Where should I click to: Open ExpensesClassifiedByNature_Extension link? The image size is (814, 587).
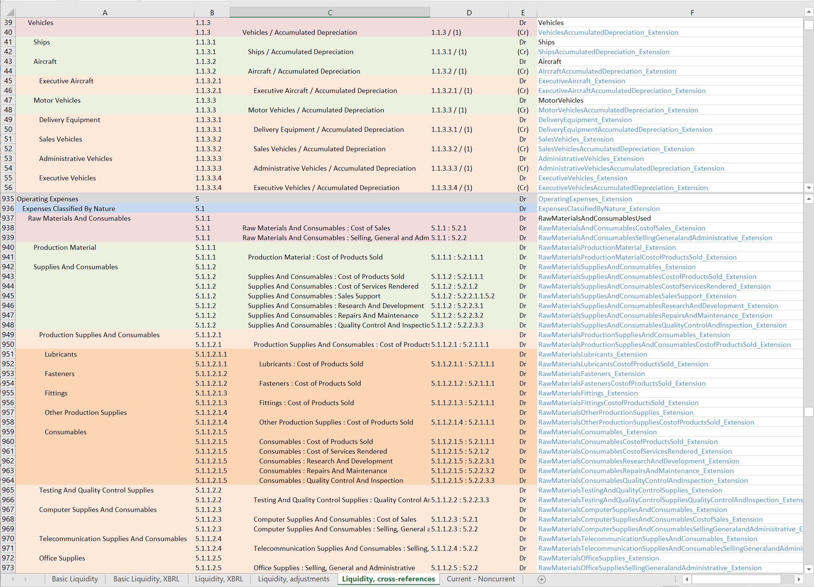point(599,208)
